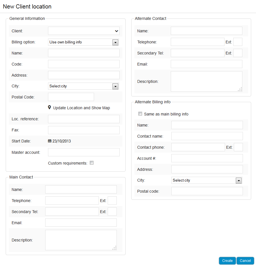This screenshot has height=267, width=256.
Task: Focus the Main Contact Secondary Tel field
Action: [x=72, y=211]
